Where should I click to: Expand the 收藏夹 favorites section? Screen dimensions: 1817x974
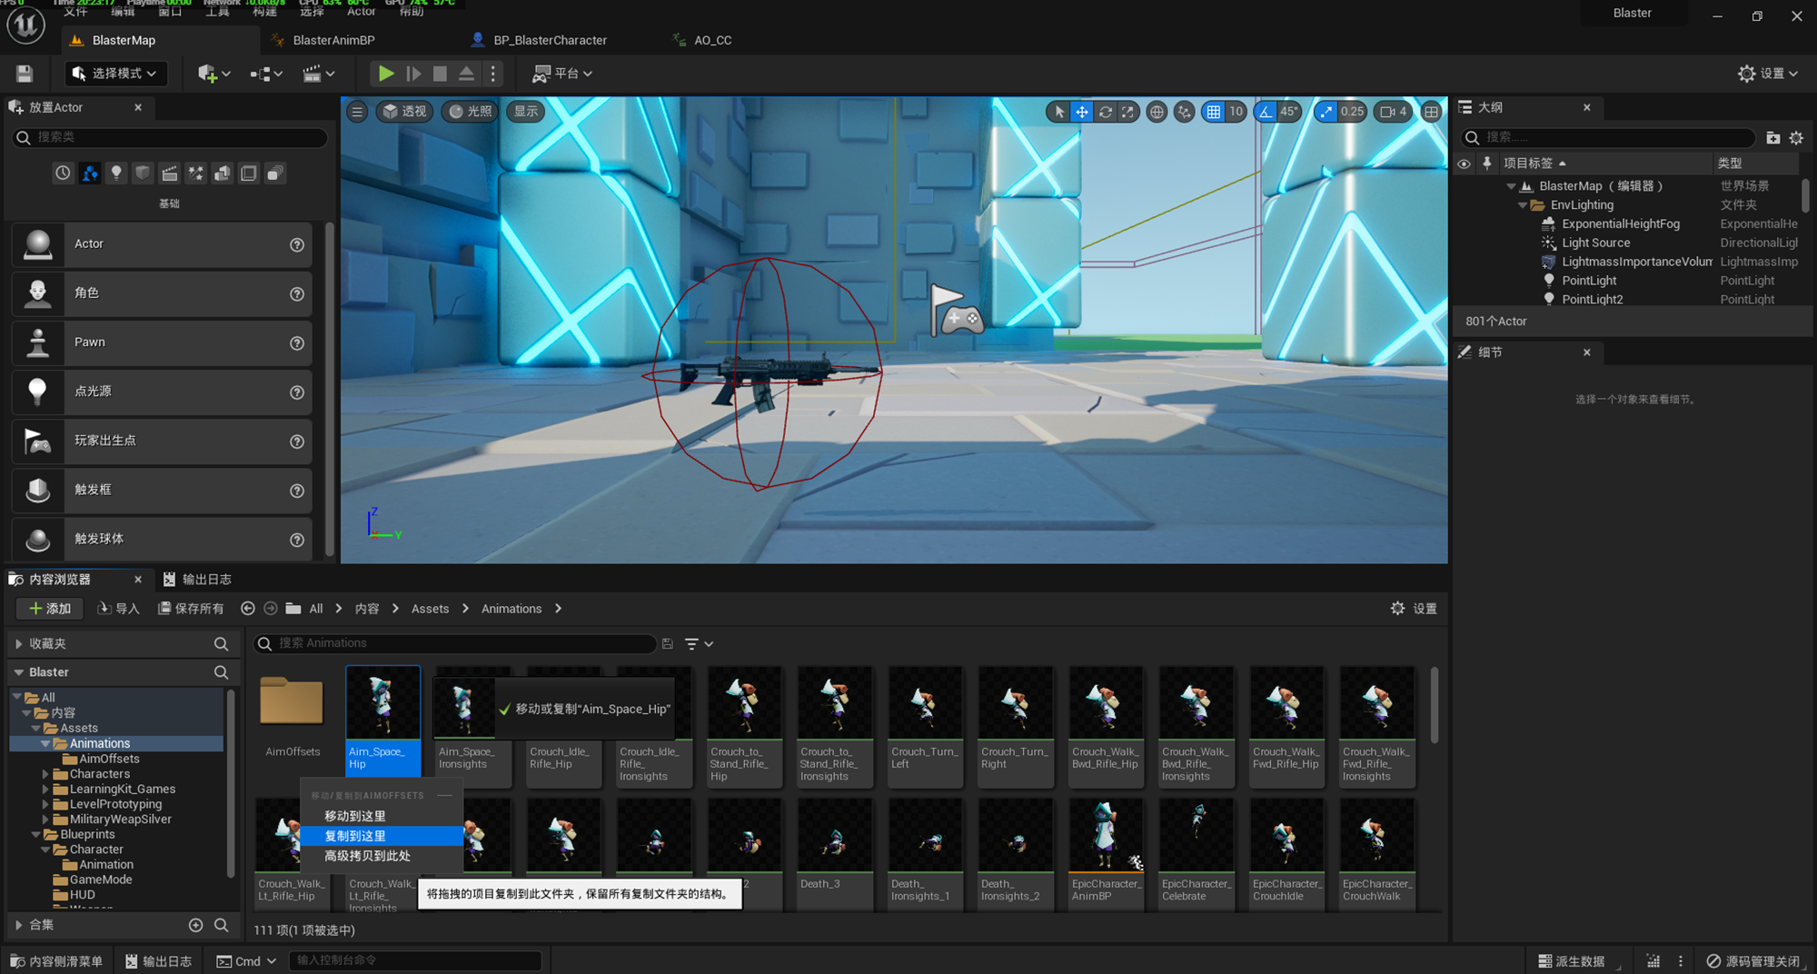(18, 644)
